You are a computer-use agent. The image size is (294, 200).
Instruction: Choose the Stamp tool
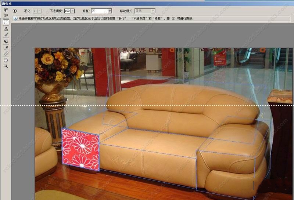coord(6,29)
